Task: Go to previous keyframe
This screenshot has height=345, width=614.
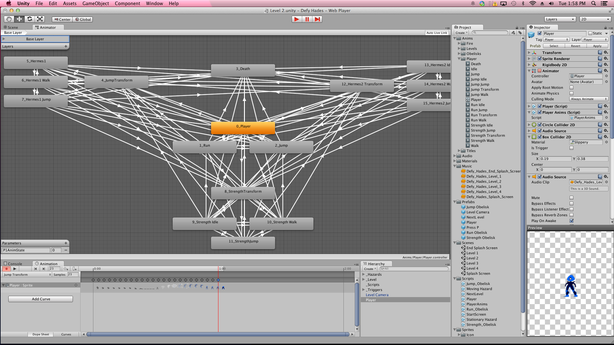Action: point(35,269)
